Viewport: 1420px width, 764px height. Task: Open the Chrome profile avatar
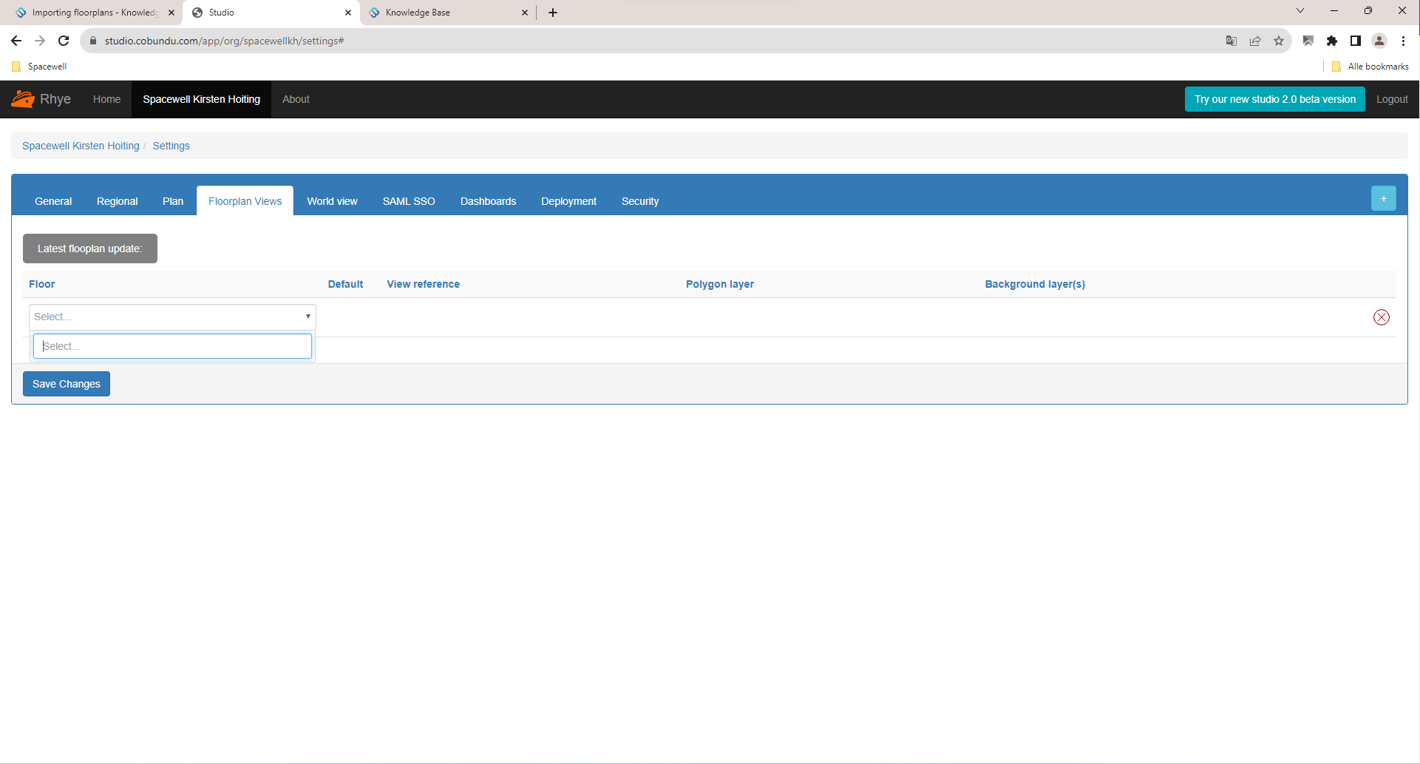(1379, 41)
